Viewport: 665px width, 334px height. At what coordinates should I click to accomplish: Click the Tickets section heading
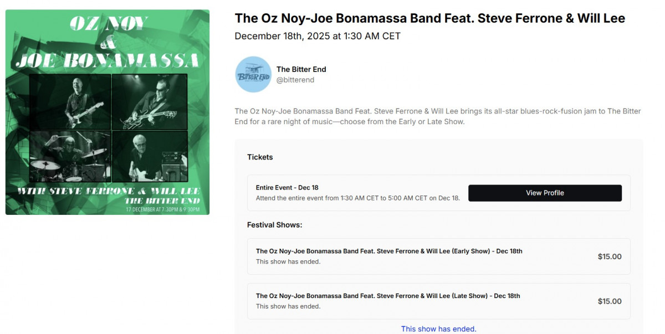pyautogui.click(x=260, y=157)
